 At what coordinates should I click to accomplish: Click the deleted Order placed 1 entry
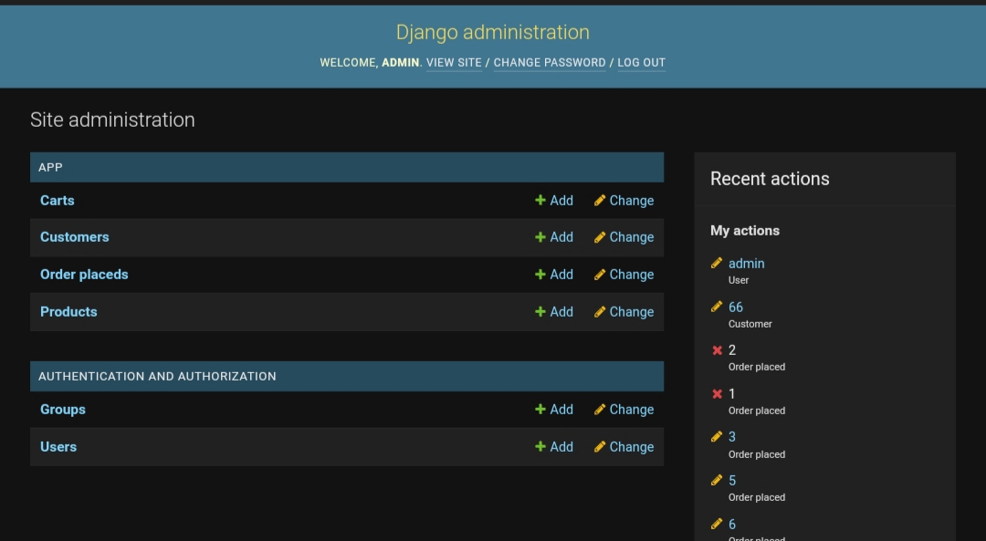tap(732, 394)
